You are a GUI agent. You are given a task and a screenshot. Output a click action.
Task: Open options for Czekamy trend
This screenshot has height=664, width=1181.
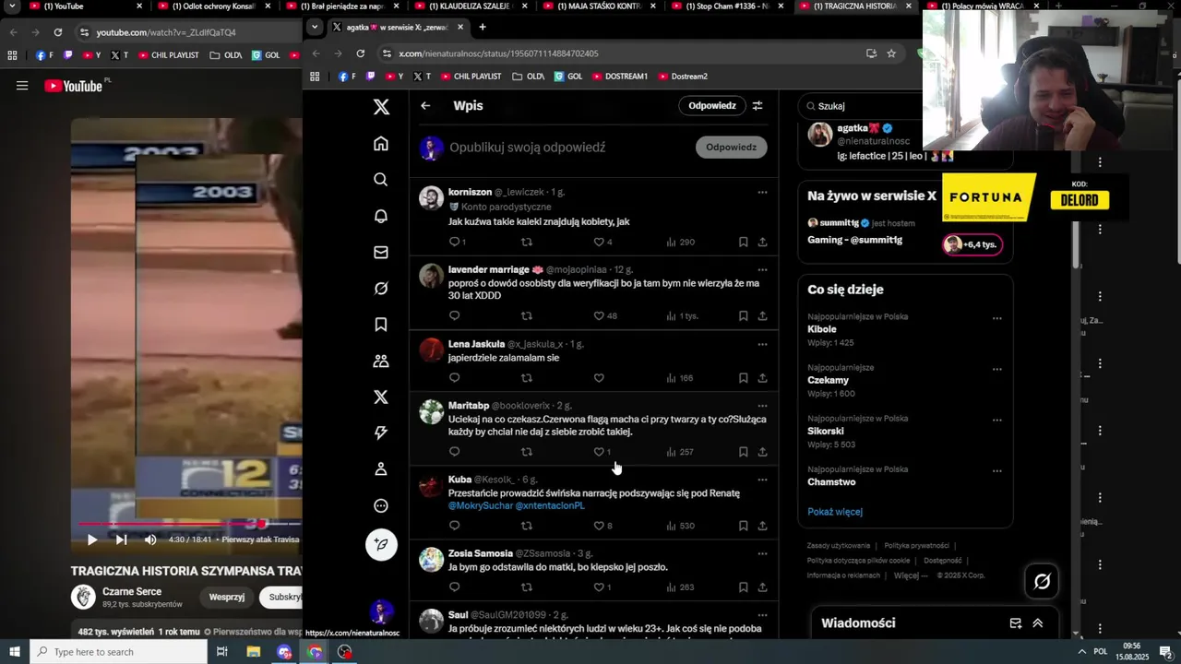click(996, 370)
